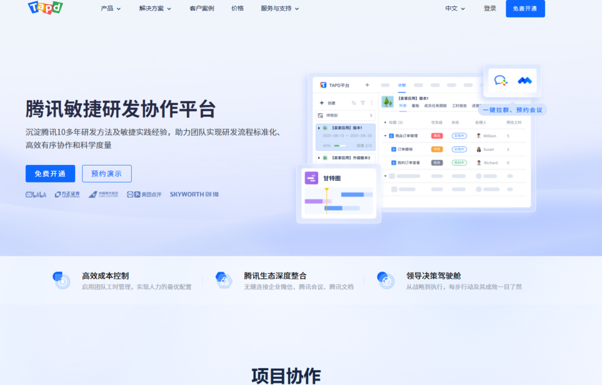Switch to the 看板 tab in the mockup

coord(416,106)
